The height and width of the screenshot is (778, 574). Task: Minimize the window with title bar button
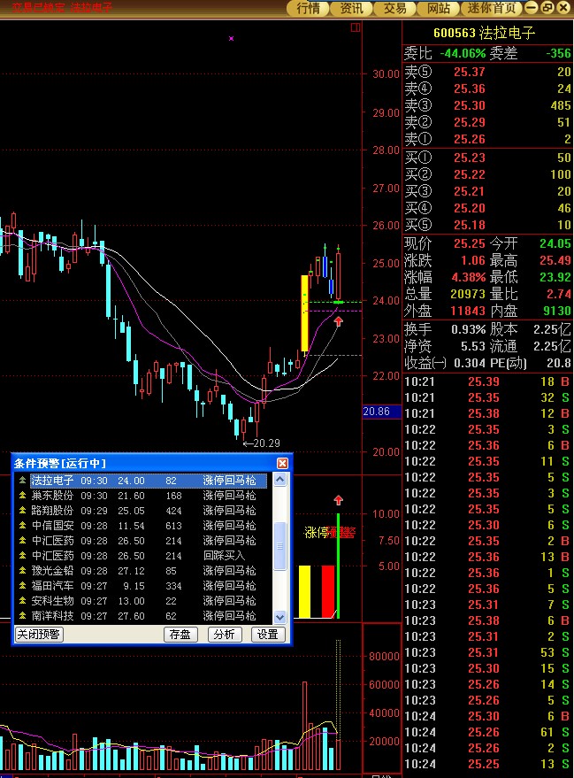(x=531, y=7)
